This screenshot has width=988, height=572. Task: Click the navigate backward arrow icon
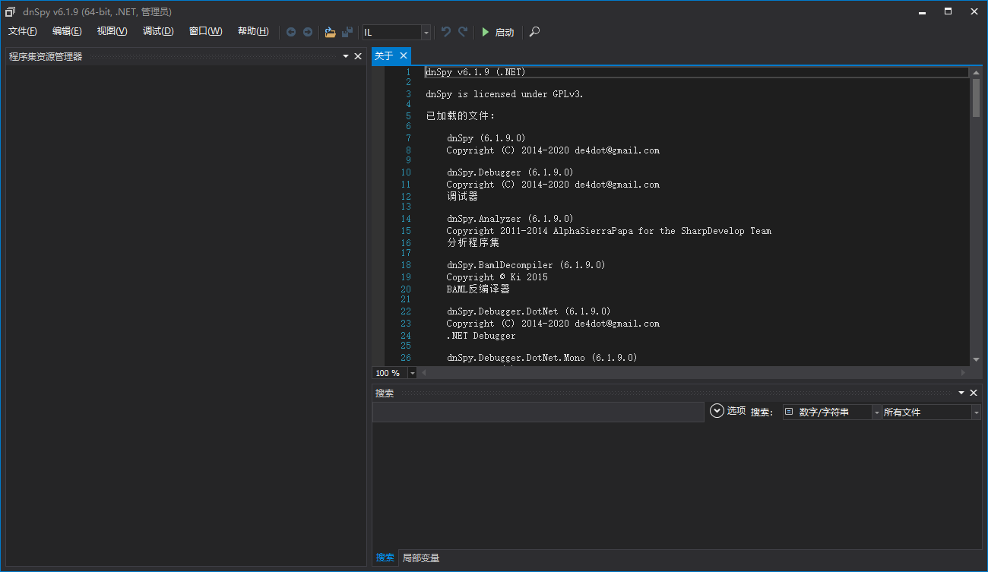click(291, 32)
